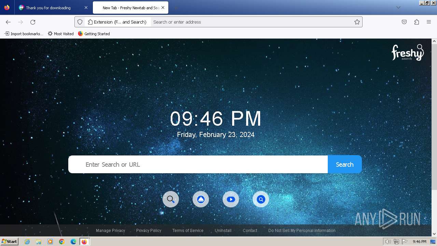Open the Terms of Service link
This screenshot has width=437, height=246.
[x=188, y=231]
